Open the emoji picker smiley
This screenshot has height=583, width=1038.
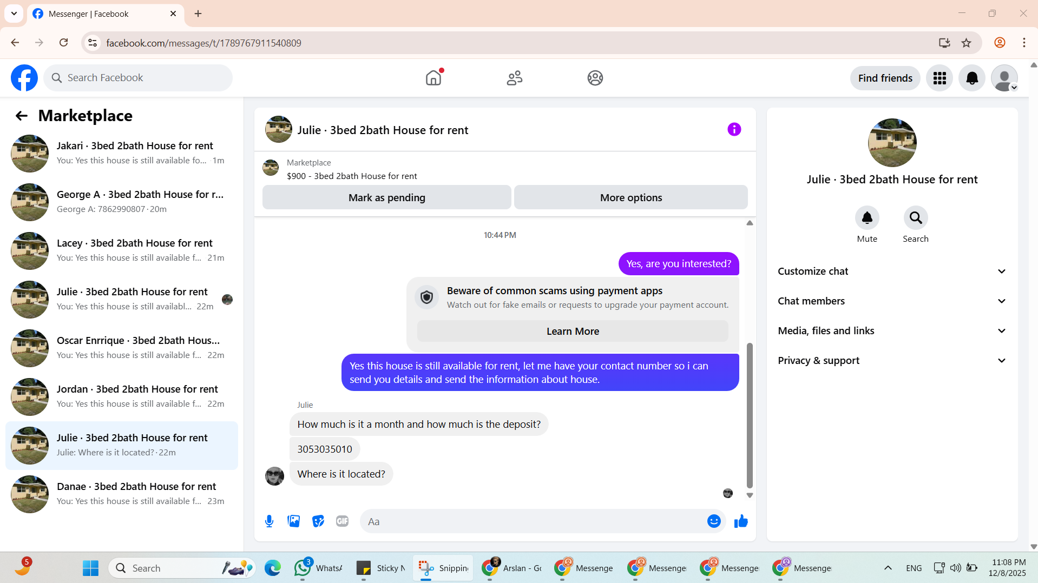pos(714,521)
